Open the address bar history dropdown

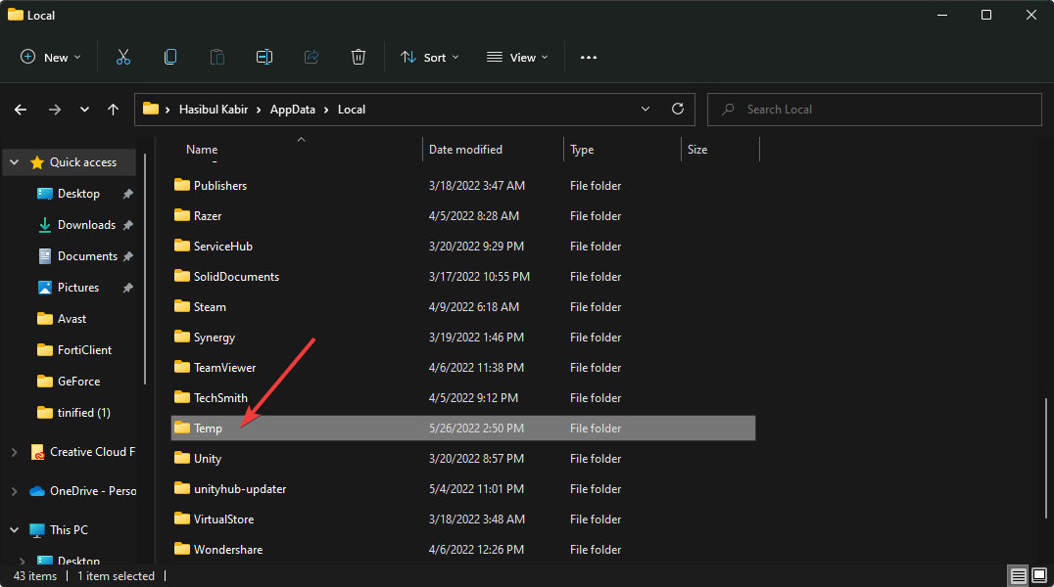click(x=645, y=109)
